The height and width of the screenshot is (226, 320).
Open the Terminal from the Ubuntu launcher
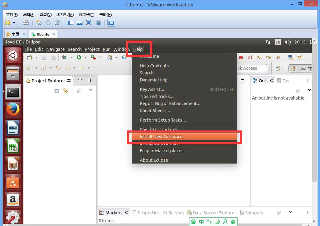pyautogui.click(x=13, y=92)
